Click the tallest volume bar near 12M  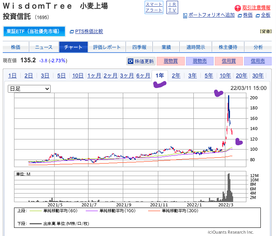coord(229,187)
